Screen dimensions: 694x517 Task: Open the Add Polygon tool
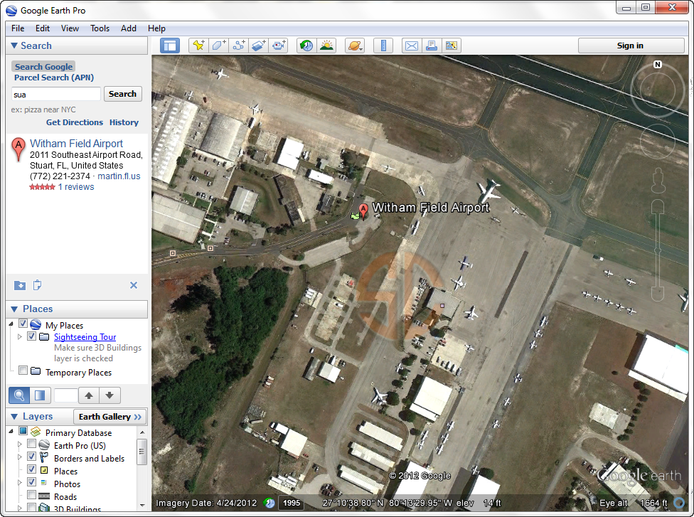[x=218, y=45]
